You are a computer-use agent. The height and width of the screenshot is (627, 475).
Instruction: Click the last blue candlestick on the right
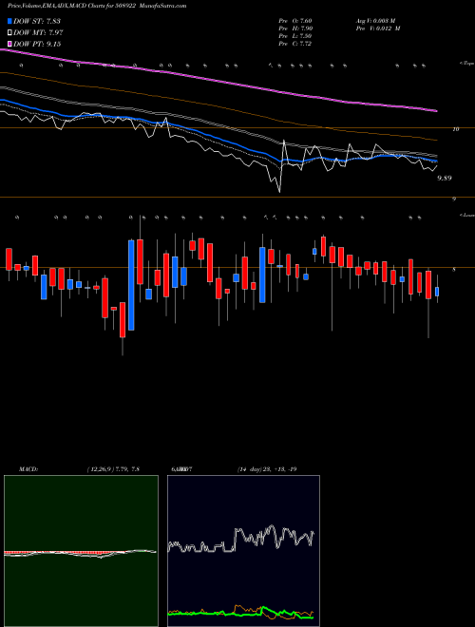(437, 292)
